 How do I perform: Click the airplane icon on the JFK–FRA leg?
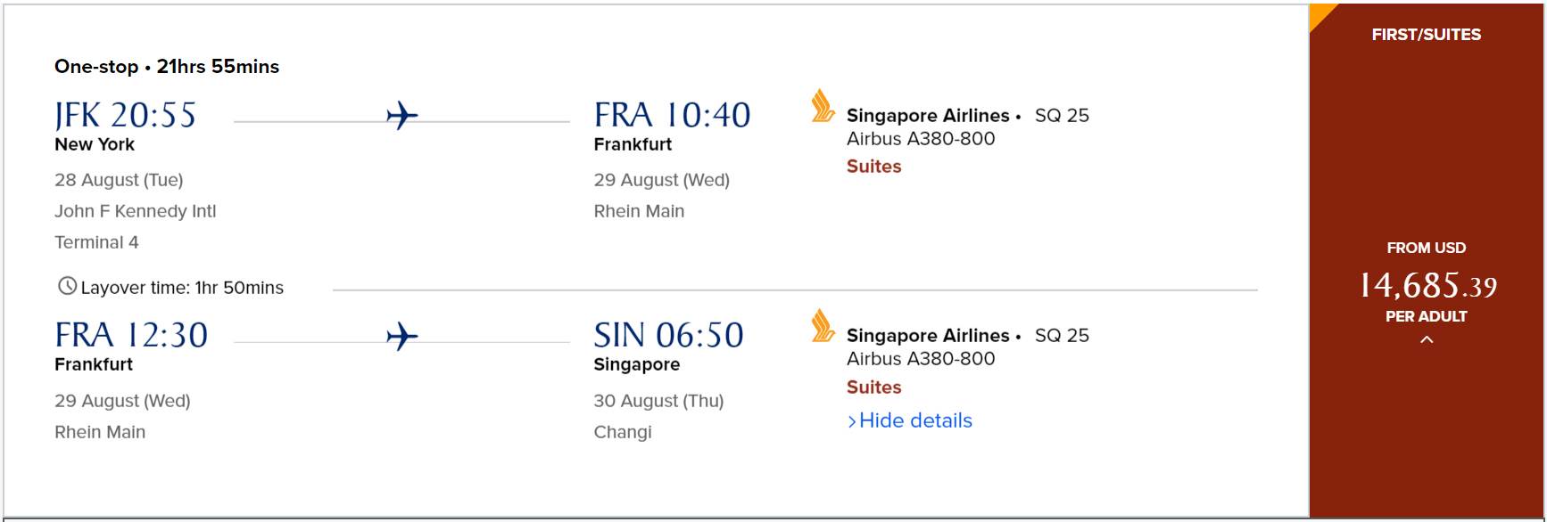[x=401, y=116]
